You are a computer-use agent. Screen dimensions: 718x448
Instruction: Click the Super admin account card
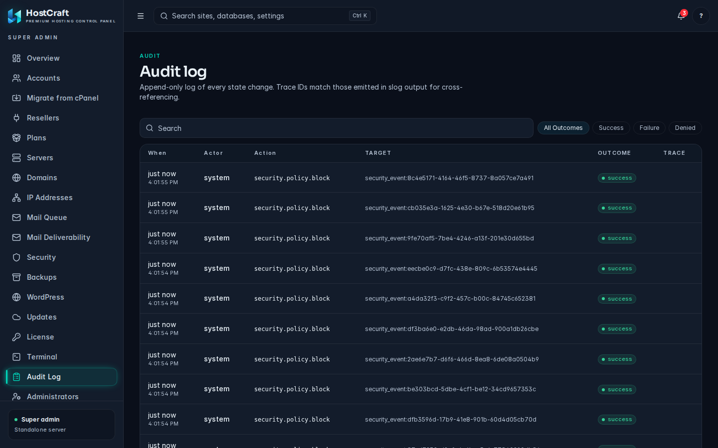pyautogui.click(x=62, y=425)
